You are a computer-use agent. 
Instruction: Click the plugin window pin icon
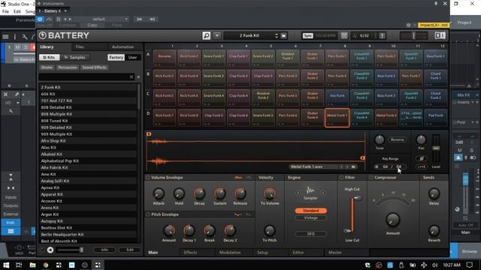436,4
